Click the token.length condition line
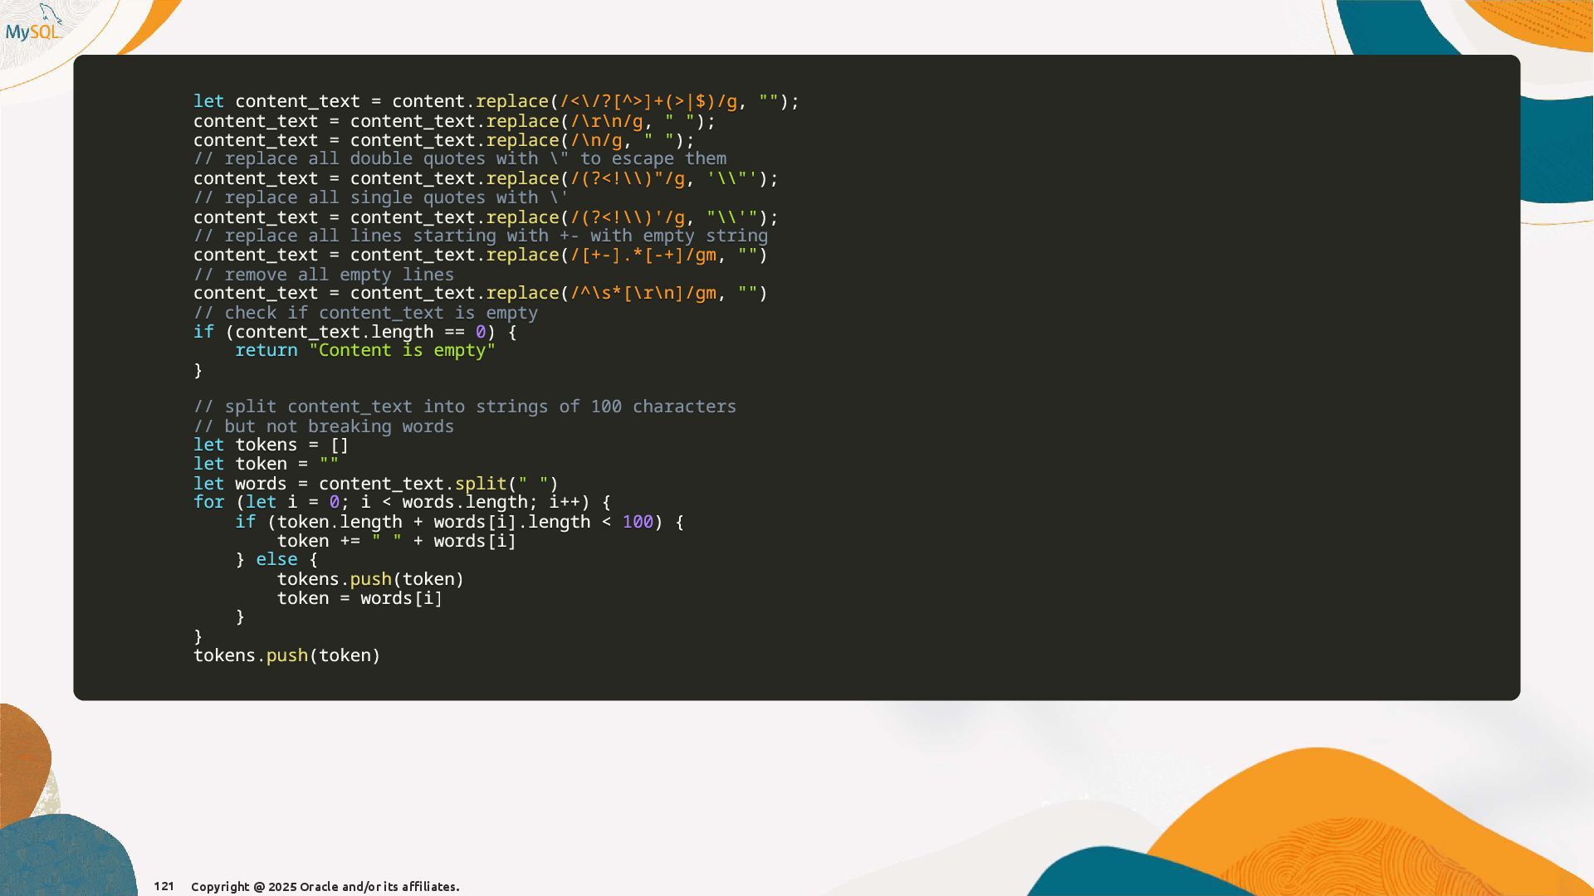 click(459, 522)
